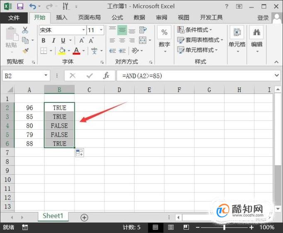Select the Format Painter brush
The width and height of the screenshot is (283, 233).
pyautogui.click(x=25, y=51)
